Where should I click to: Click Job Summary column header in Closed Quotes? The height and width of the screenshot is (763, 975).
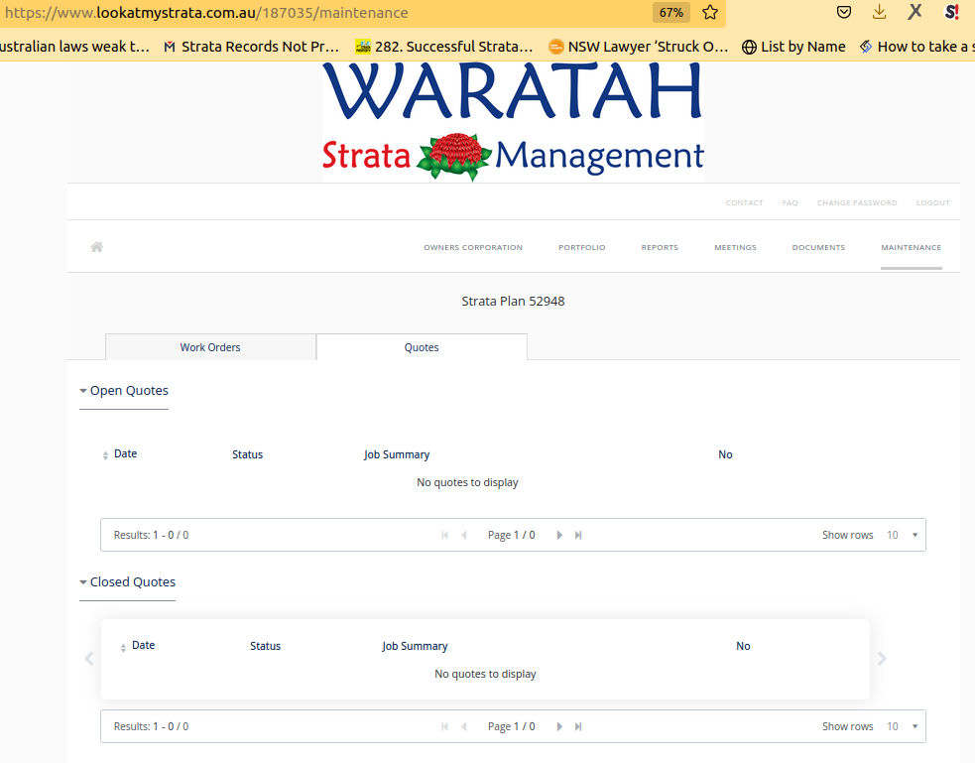pos(415,646)
